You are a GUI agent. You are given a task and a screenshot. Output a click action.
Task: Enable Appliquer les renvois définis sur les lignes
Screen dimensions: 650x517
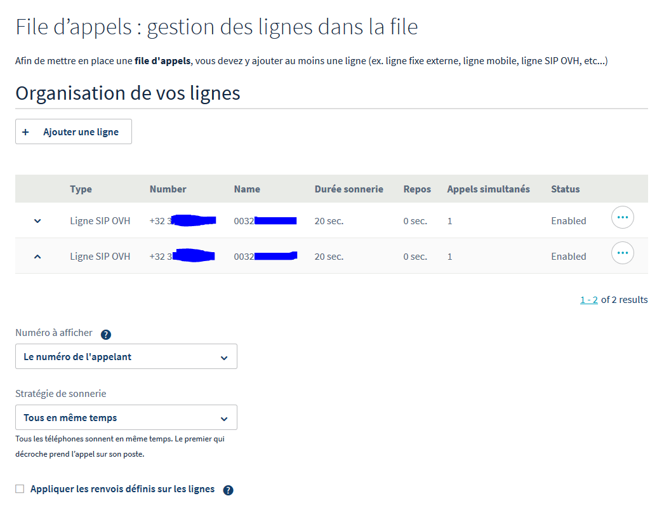pos(20,489)
